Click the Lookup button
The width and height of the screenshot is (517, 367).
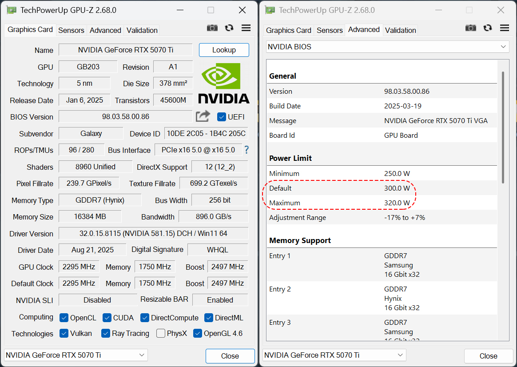(x=224, y=50)
